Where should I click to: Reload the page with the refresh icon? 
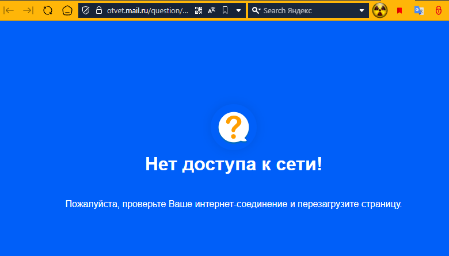click(48, 10)
